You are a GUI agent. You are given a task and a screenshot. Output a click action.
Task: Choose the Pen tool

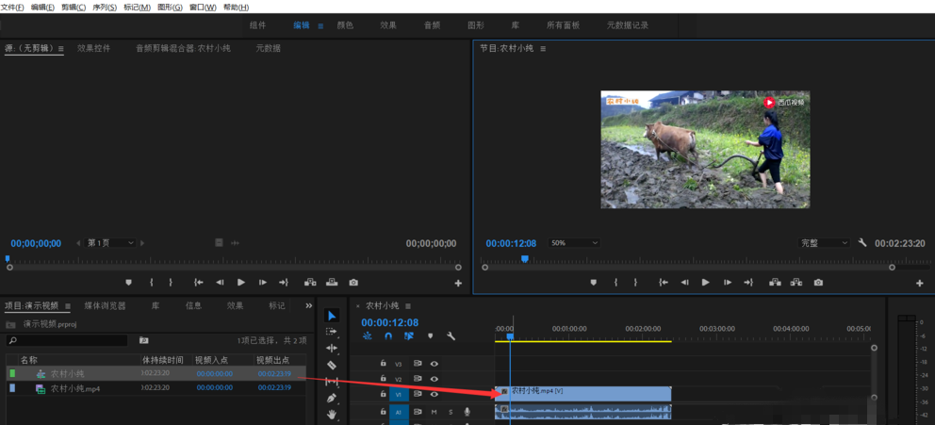coord(332,398)
